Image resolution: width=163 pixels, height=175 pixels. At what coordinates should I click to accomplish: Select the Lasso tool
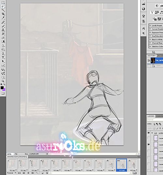[x=3, y=6]
